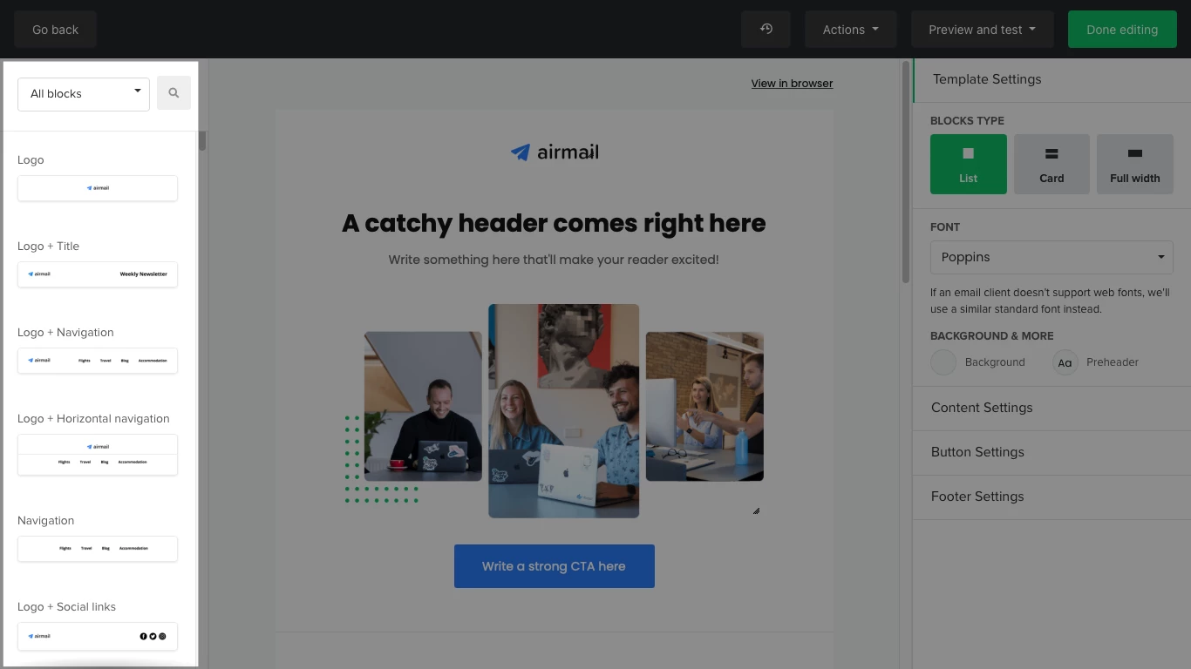The width and height of the screenshot is (1191, 669).
Task: Click the Done editing button
Action: click(1121, 30)
